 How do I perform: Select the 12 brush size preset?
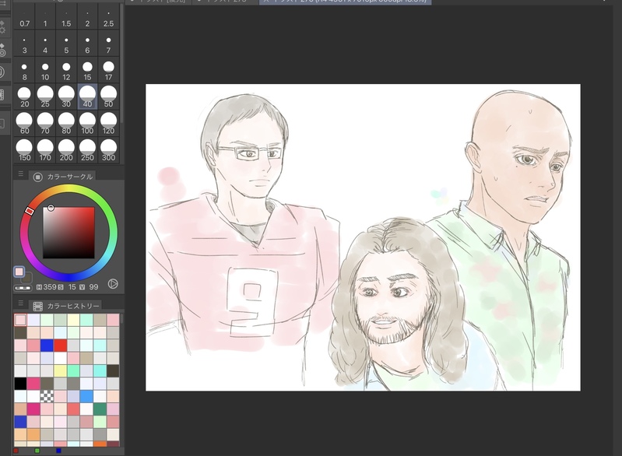66,70
